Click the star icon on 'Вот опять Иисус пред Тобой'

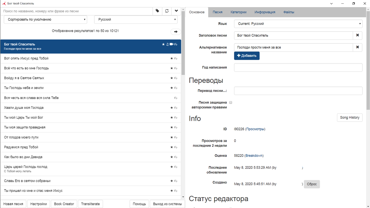click(171, 58)
